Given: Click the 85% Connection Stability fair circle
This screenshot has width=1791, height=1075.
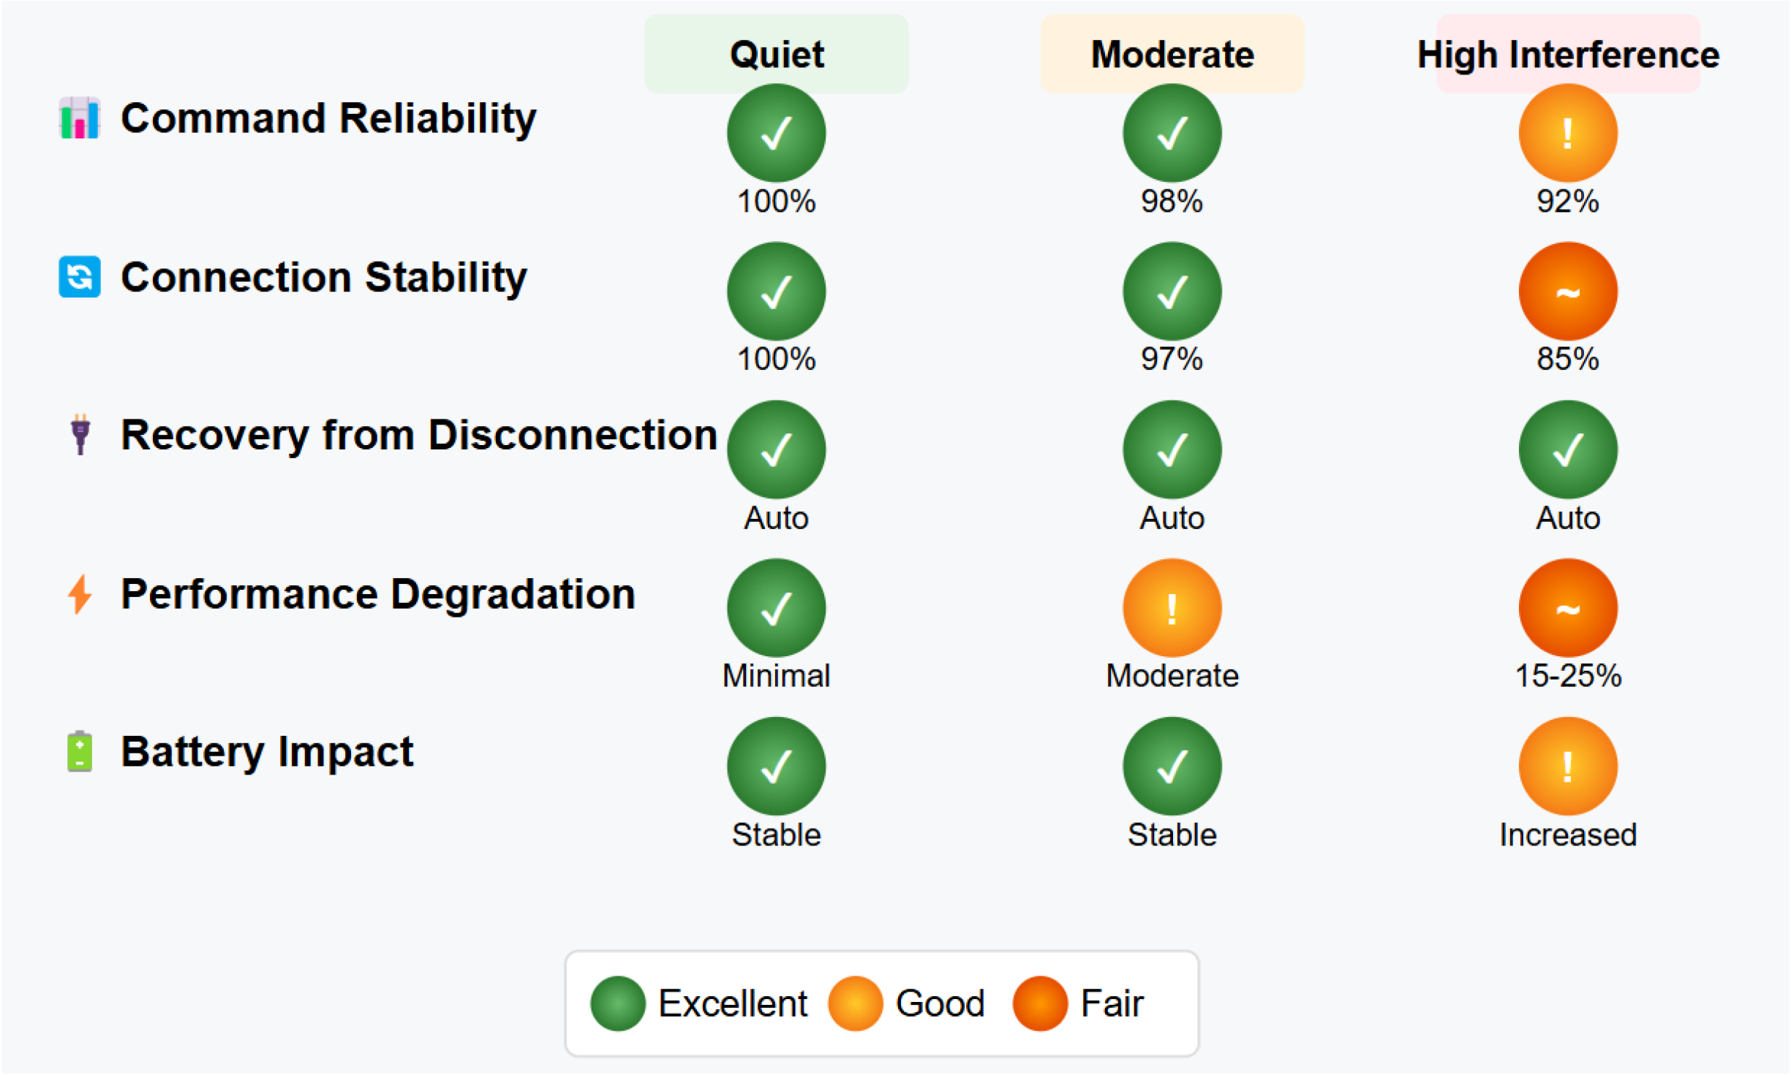Looking at the screenshot, I should click(x=1567, y=292).
